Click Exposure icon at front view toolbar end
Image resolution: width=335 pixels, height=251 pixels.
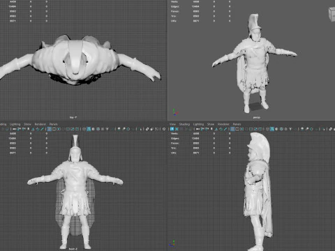(164, 129)
